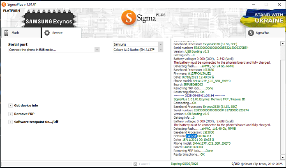Maximize the SigmaPlus window
This screenshot has width=286, height=168.
pos(266,5)
